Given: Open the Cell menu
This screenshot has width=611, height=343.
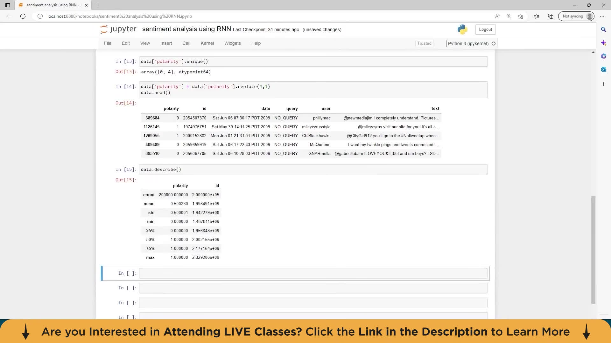Looking at the screenshot, I should (x=186, y=43).
